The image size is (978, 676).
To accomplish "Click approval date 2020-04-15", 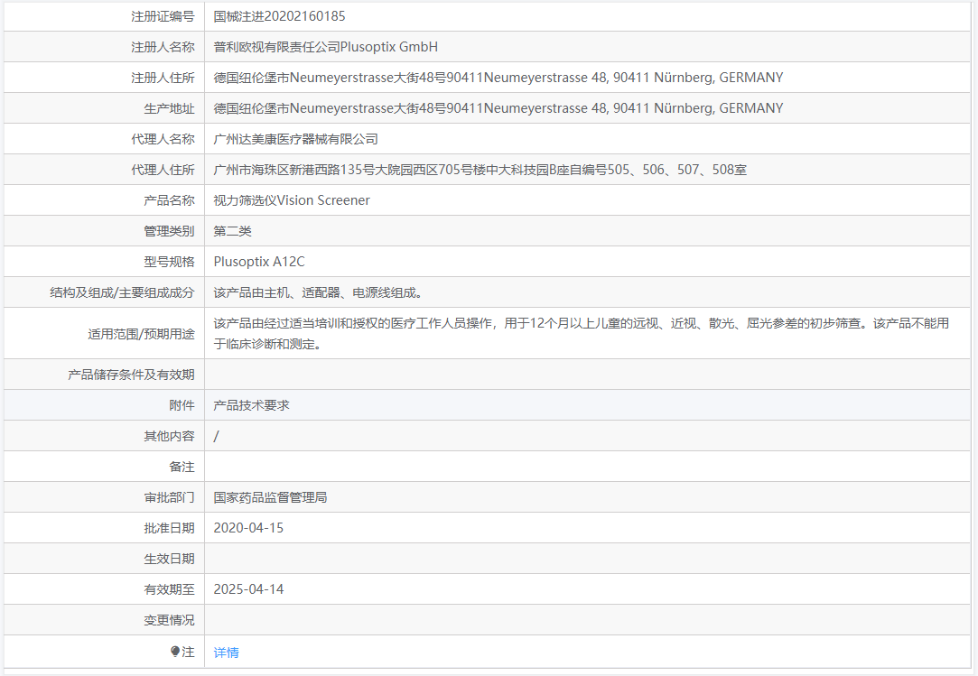I will pyautogui.click(x=248, y=528).
